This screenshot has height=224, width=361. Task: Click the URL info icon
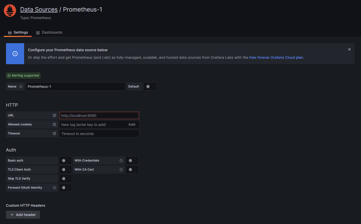(54, 115)
